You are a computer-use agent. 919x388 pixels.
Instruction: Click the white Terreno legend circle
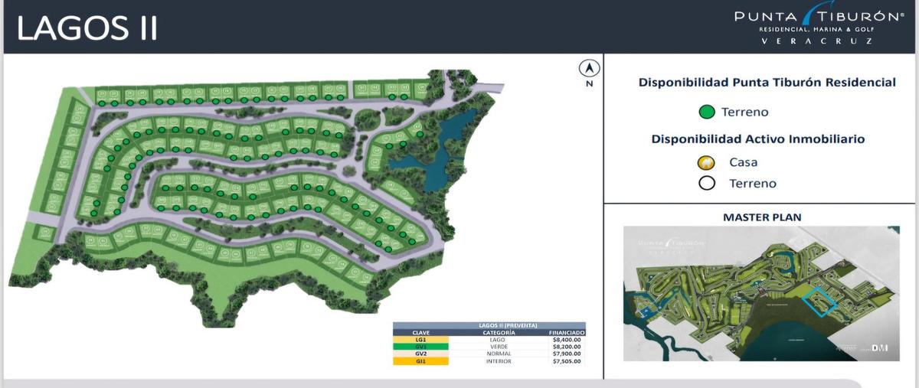707,183
